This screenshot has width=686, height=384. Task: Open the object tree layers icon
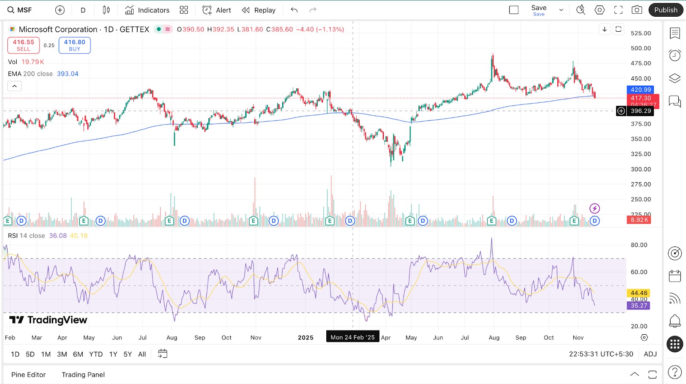click(x=675, y=78)
